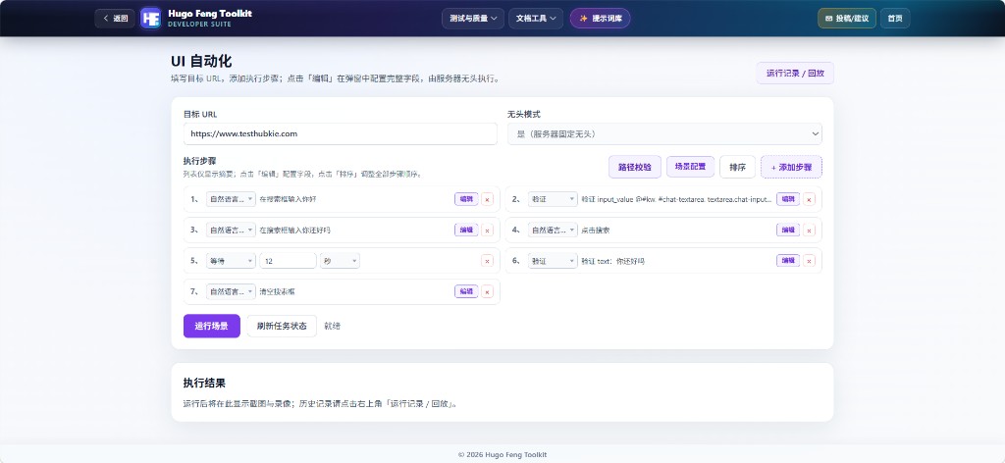Delete step 1 with its × icon
The width and height of the screenshot is (1005, 463).
[x=487, y=200]
